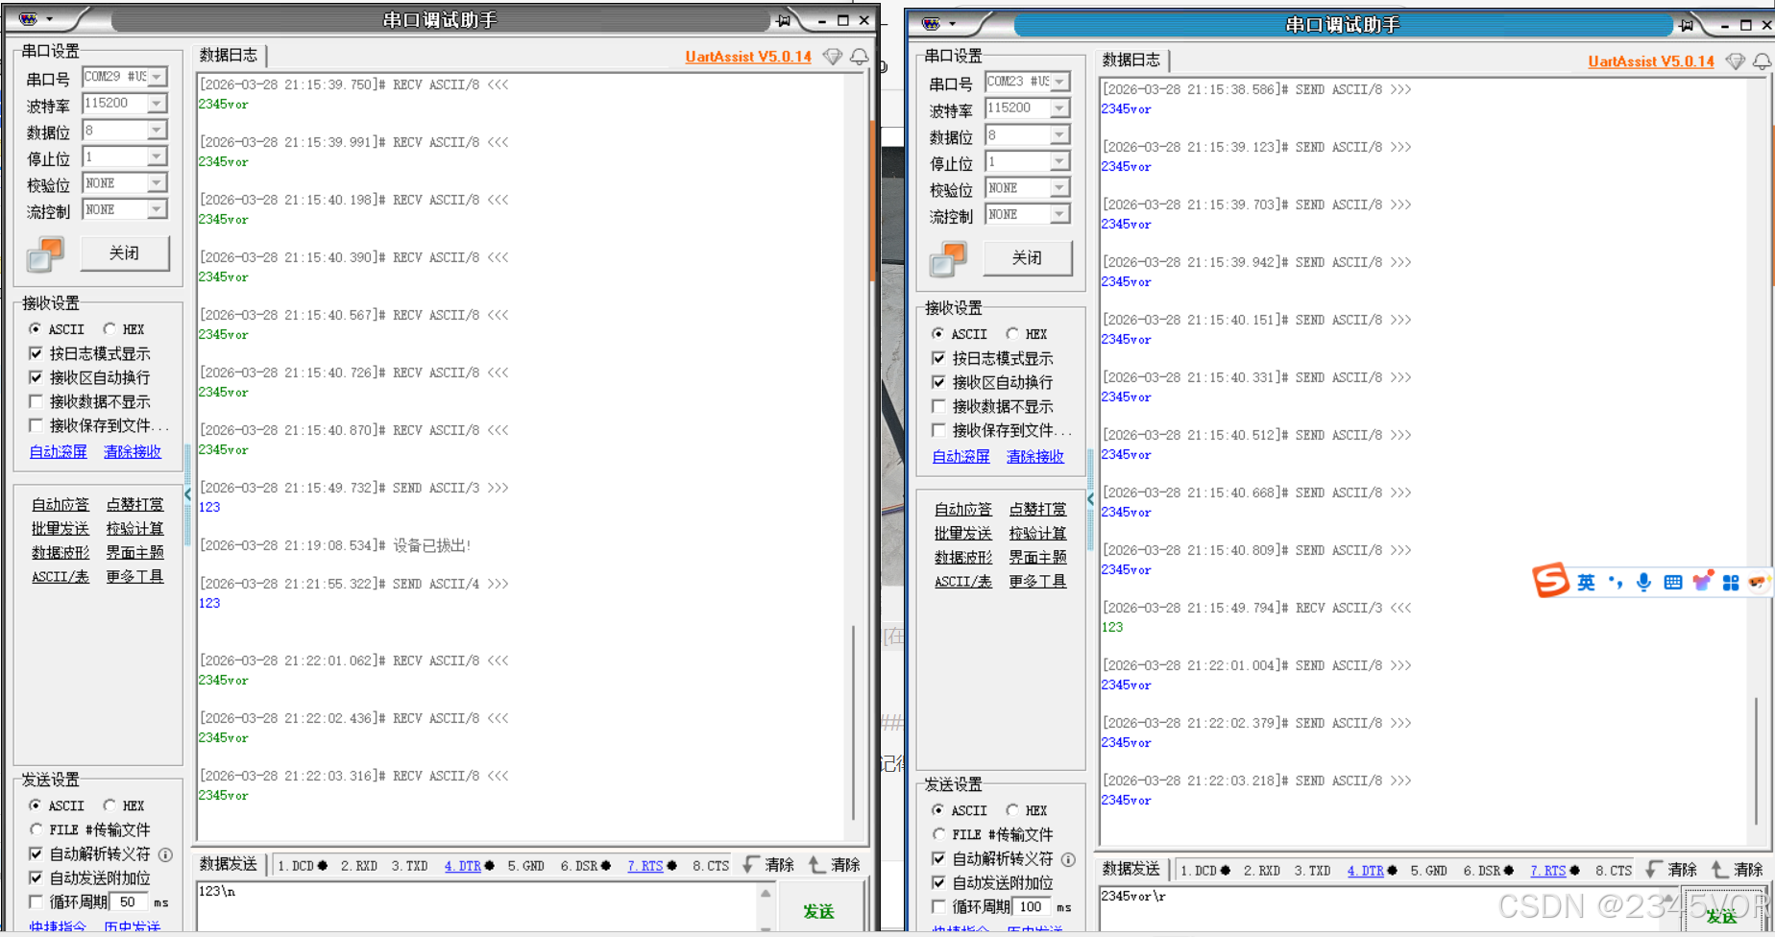Open the UartAssist V5.0.14 link in right window
The width and height of the screenshot is (1775, 937).
[1650, 61]
